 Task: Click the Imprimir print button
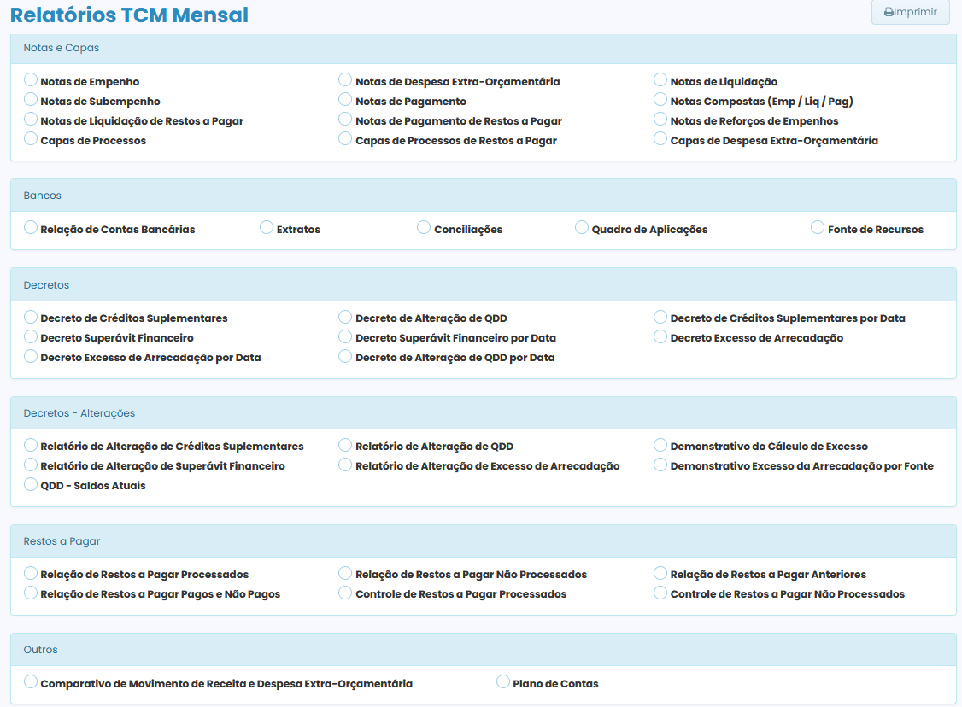tap(910, 12)
